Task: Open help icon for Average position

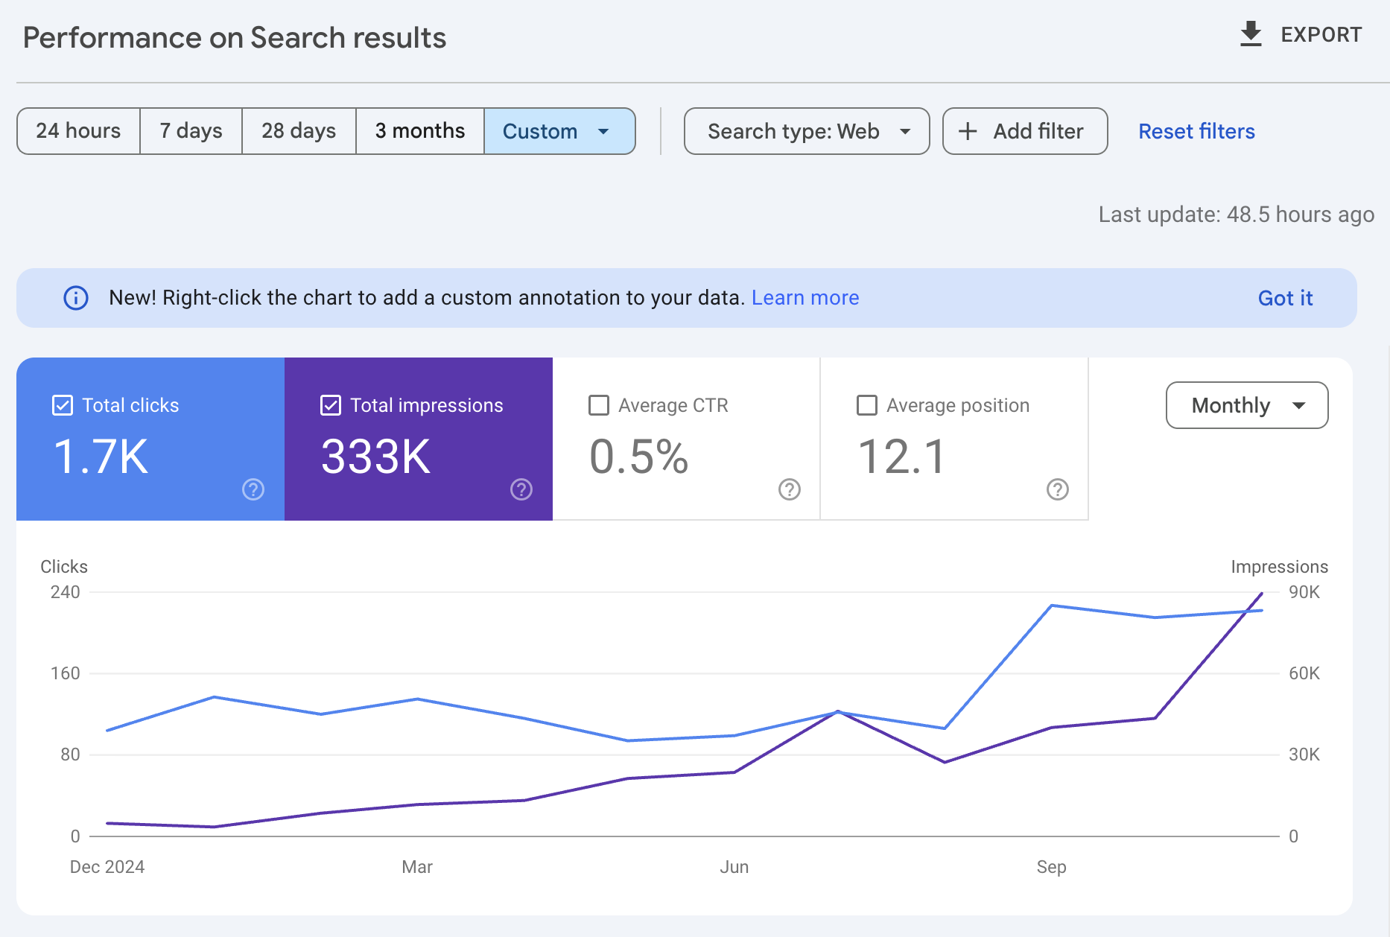Action: click(x=1058, y=489)
